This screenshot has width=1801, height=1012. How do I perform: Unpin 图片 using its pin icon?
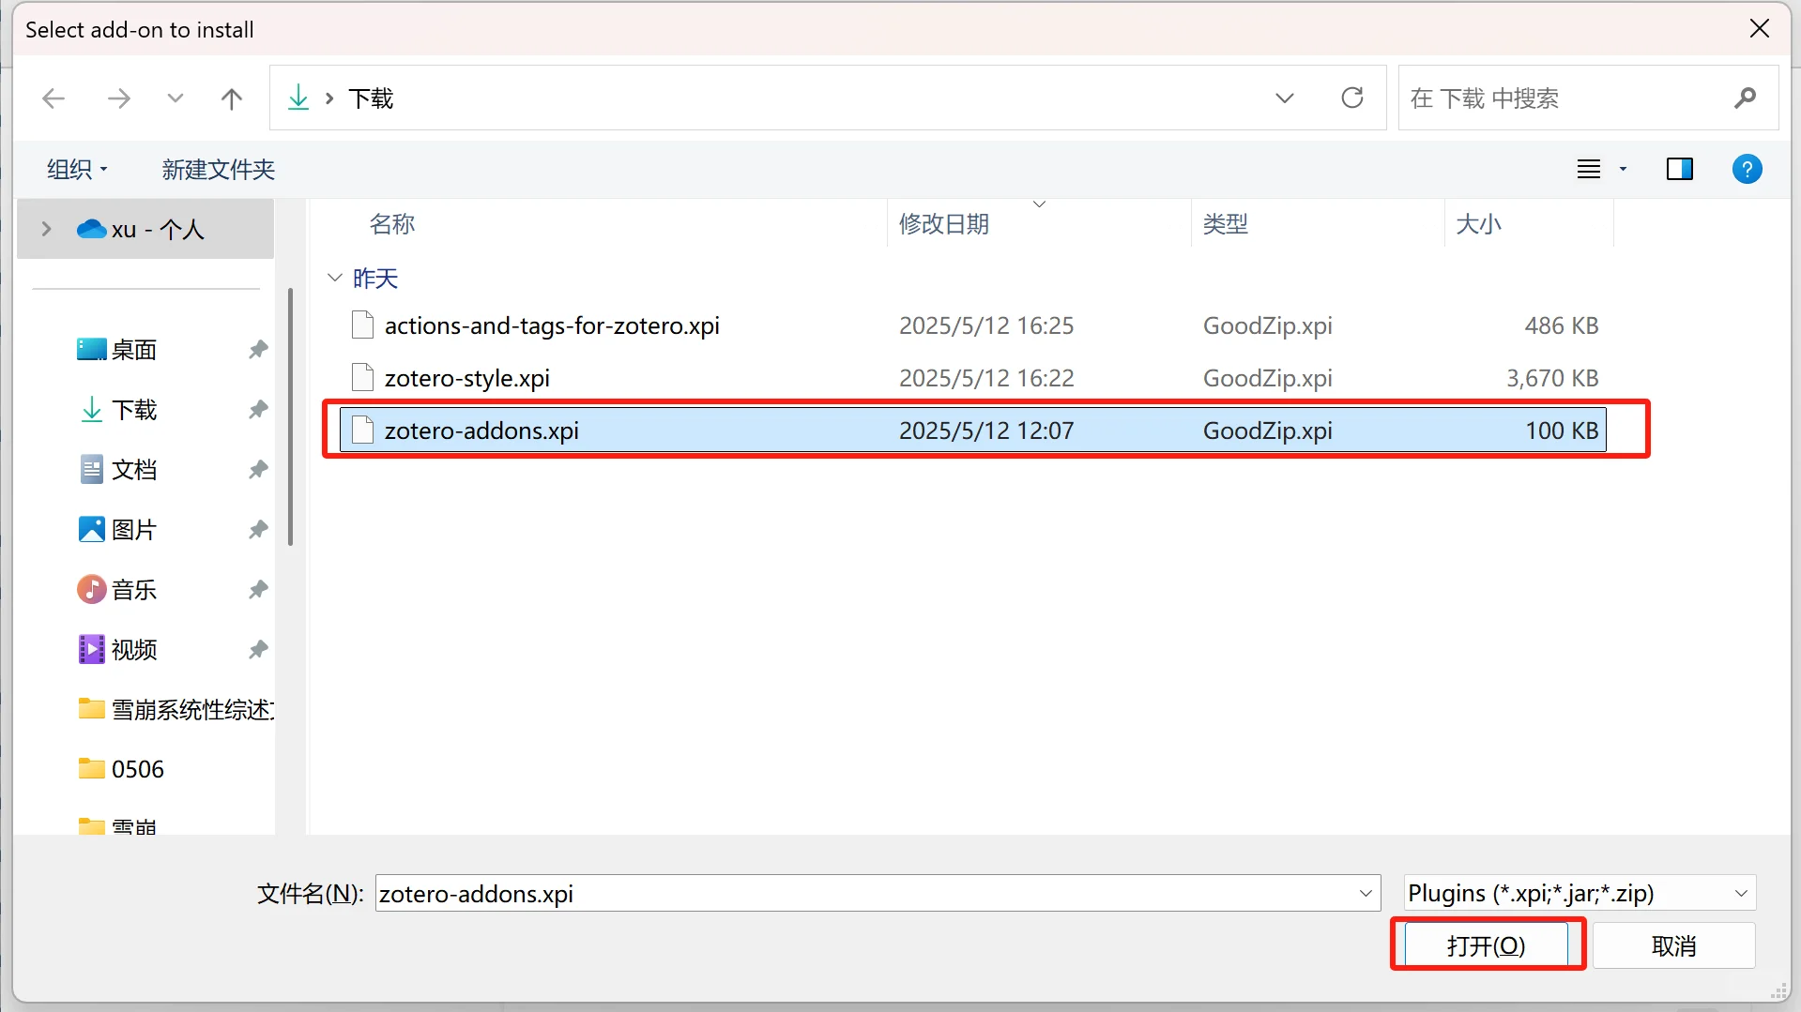point(258,530)
